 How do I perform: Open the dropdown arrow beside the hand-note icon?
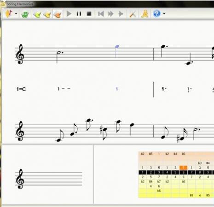pyautogui.click(x=16, y=13)
